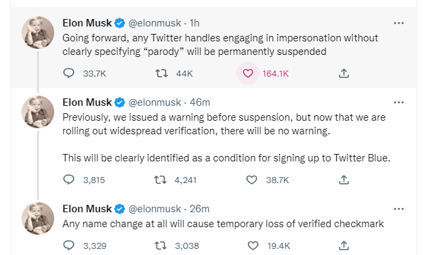Open more options on the 46m tweet
Screen dimensions: 429x255
tap(399, 102)
